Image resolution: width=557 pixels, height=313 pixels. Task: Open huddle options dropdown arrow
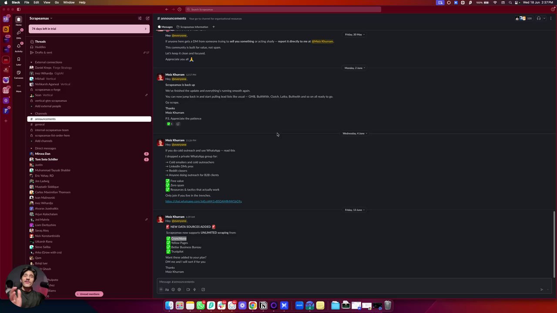pyautogui.click(x=544, y=18)
